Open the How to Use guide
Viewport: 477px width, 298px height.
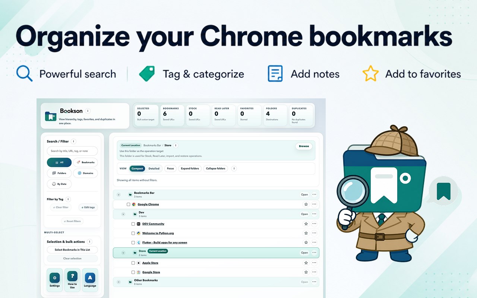pos(72,280)
